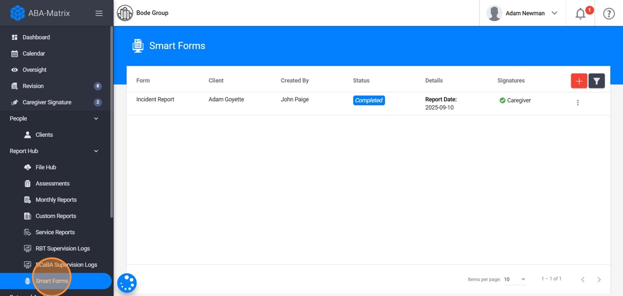Open the filter funnel button
Screen dimensions: 623x296
[x=596, y=81]
